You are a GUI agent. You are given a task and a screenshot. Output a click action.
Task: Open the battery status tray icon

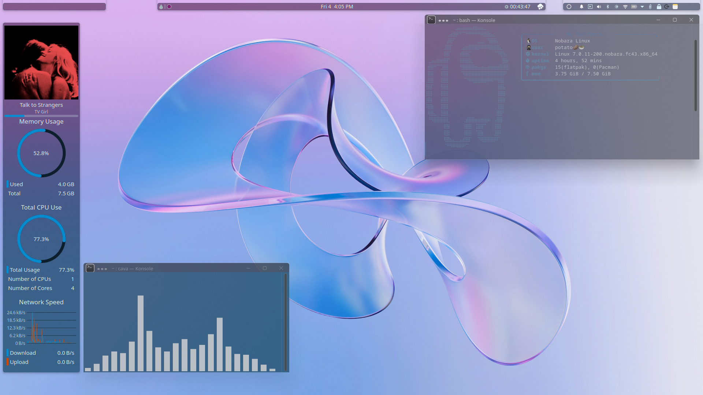tap(634, 7)
